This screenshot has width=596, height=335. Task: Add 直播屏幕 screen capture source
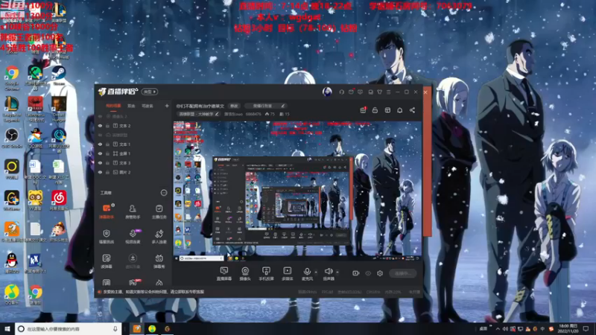(x=224, y=273)
